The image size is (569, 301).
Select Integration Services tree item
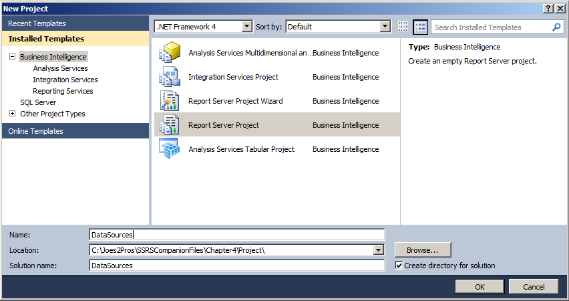pos(65,79)
